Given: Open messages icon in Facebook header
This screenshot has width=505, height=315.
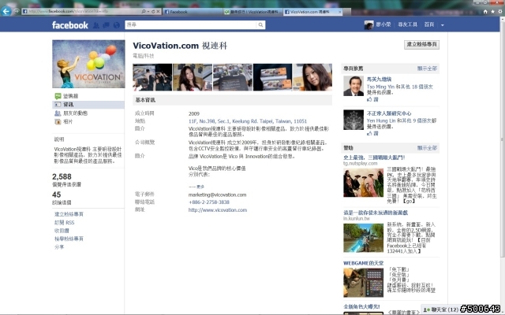Looking at the screenshot, I should click(106, 25).
